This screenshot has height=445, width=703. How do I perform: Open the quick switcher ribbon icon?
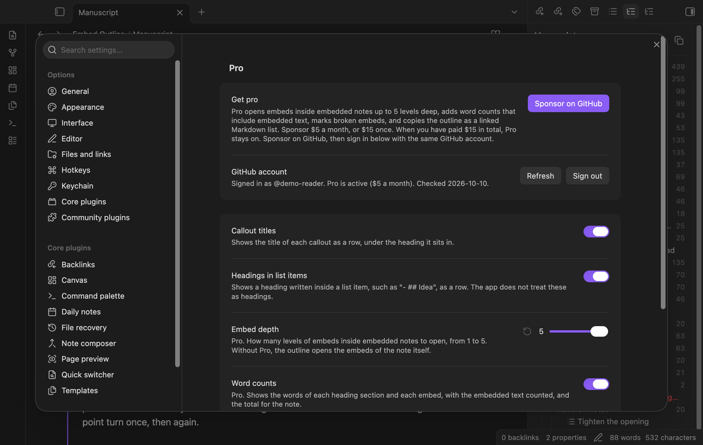pos(12,35)
